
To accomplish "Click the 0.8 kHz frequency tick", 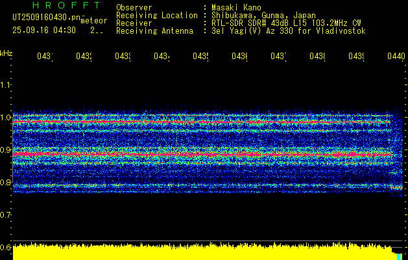I will point(6,183).
